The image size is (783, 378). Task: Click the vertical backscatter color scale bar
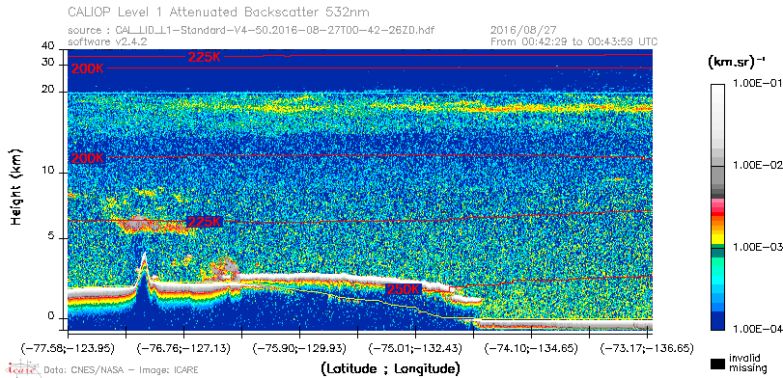(x=718, y=207)
